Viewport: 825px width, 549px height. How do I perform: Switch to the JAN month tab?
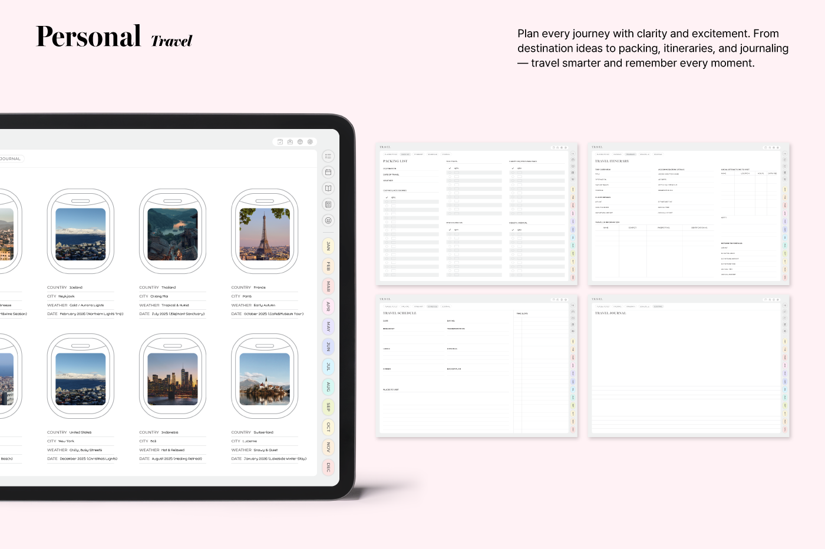coord(328,246)
